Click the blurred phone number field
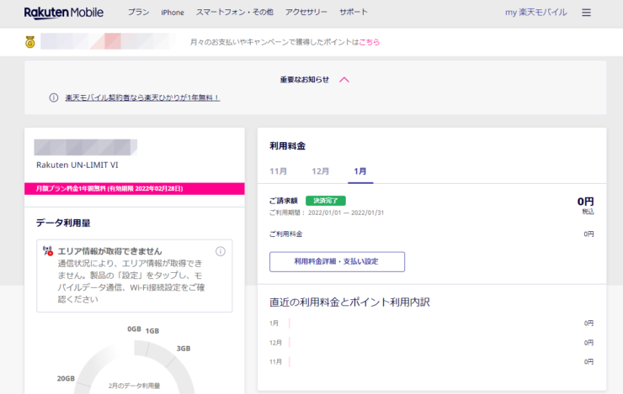The height and width of the screenshot is (394, 623). coord(85,148)
